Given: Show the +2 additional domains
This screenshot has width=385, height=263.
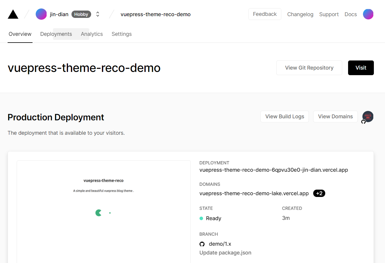Looking at the screenshot, I should [x=319, y=193].
